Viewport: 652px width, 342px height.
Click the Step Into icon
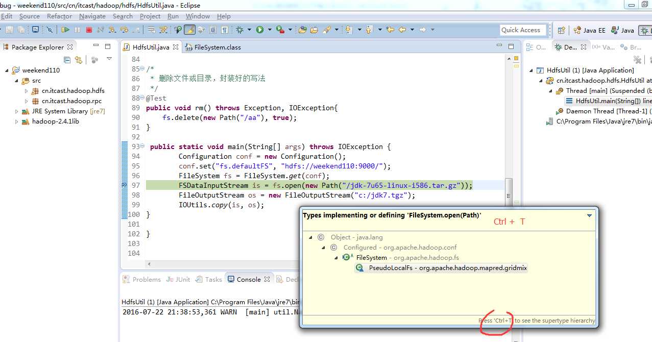pos(112,30)
